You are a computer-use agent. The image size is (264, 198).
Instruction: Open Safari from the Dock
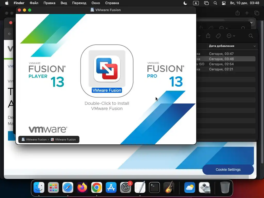pyautogui.click(x=68, y=187)
